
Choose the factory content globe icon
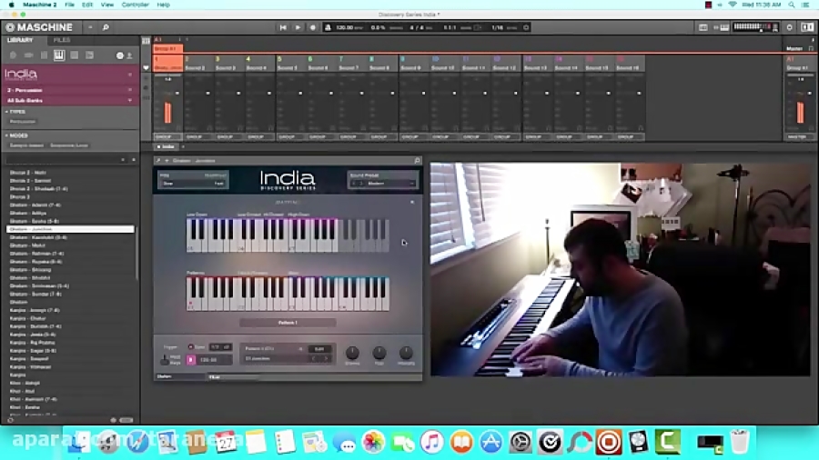coord(119,55)
